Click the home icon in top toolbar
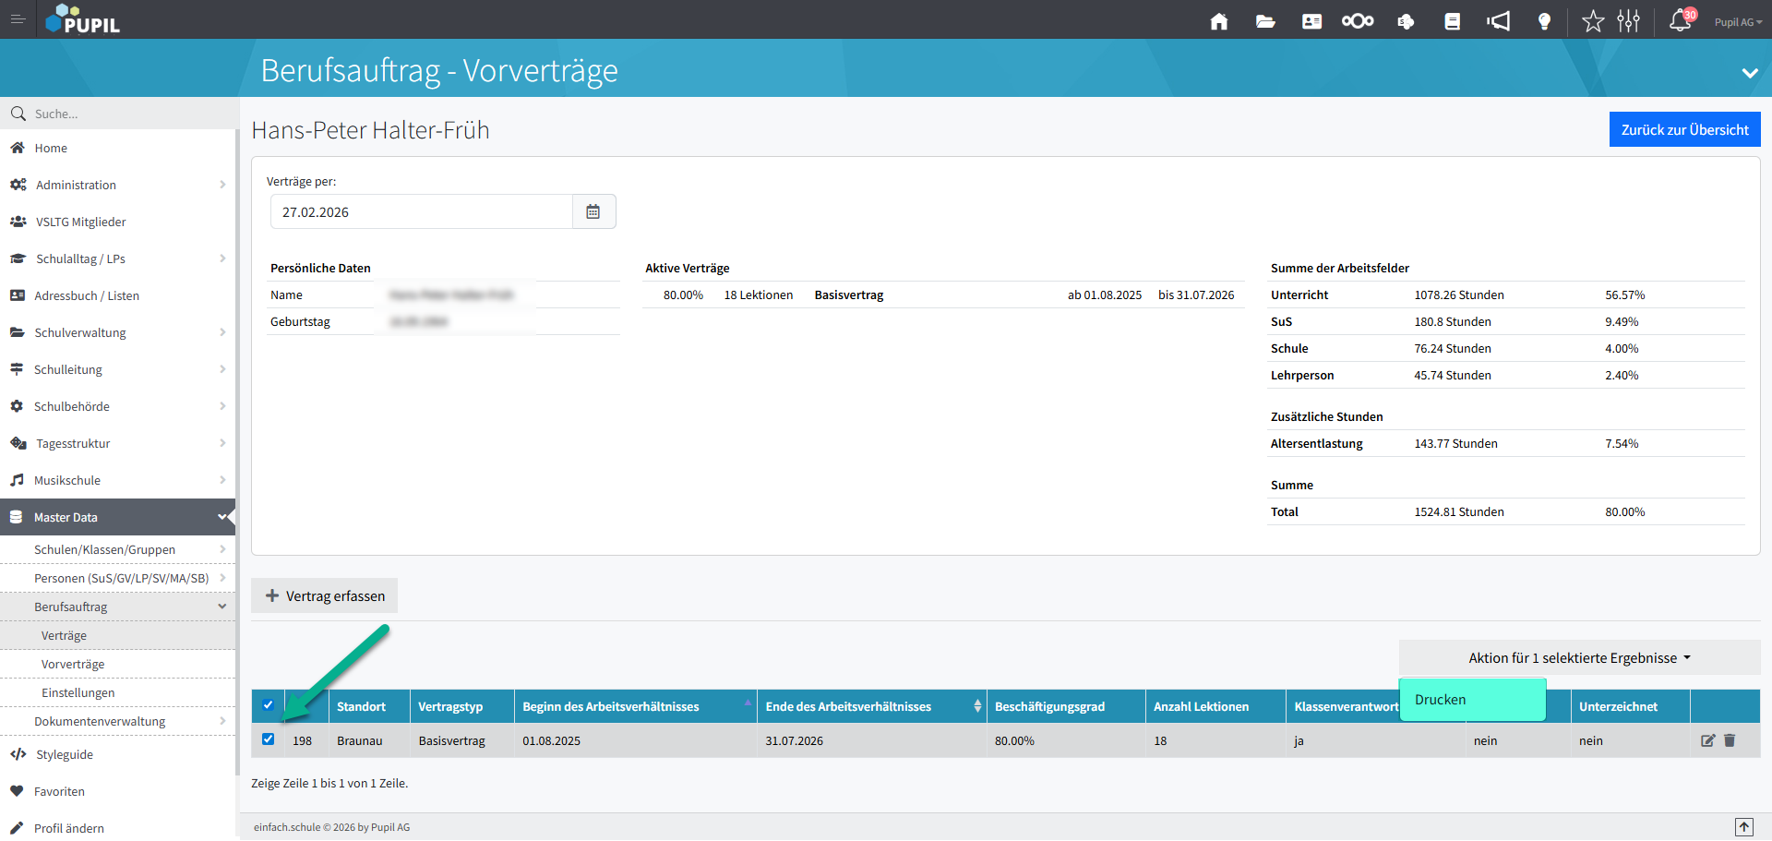This screenshot has height=841, width=1772. (1218, 21)
